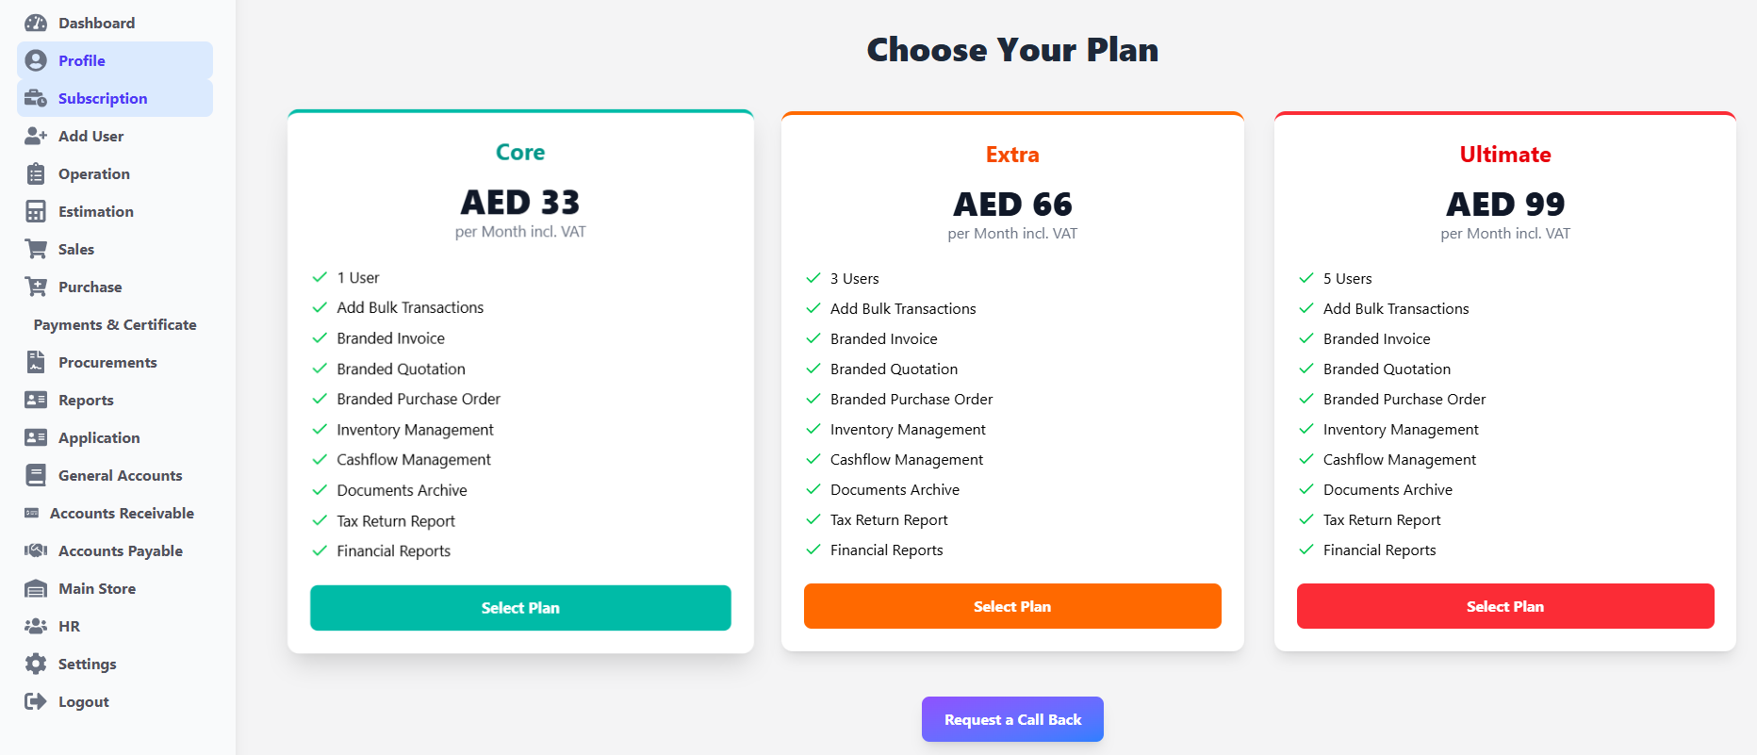
Task: Click the Main Store warehouse icon
Action: click(36, 588)
